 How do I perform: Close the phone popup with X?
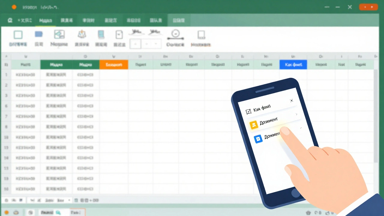pyautogui.click(x=292, y=101)
